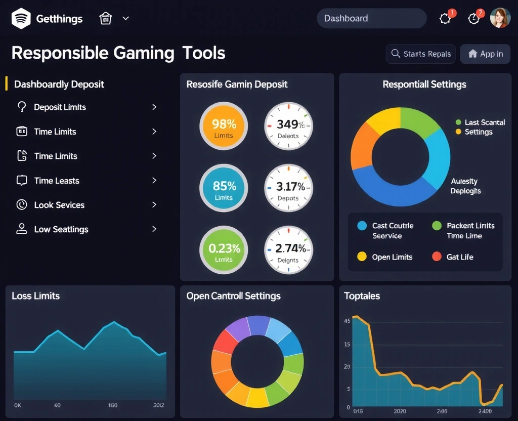The height and width of the screenshot is (421, 518).
Task: Click the App in button
Action: (485, 54)
